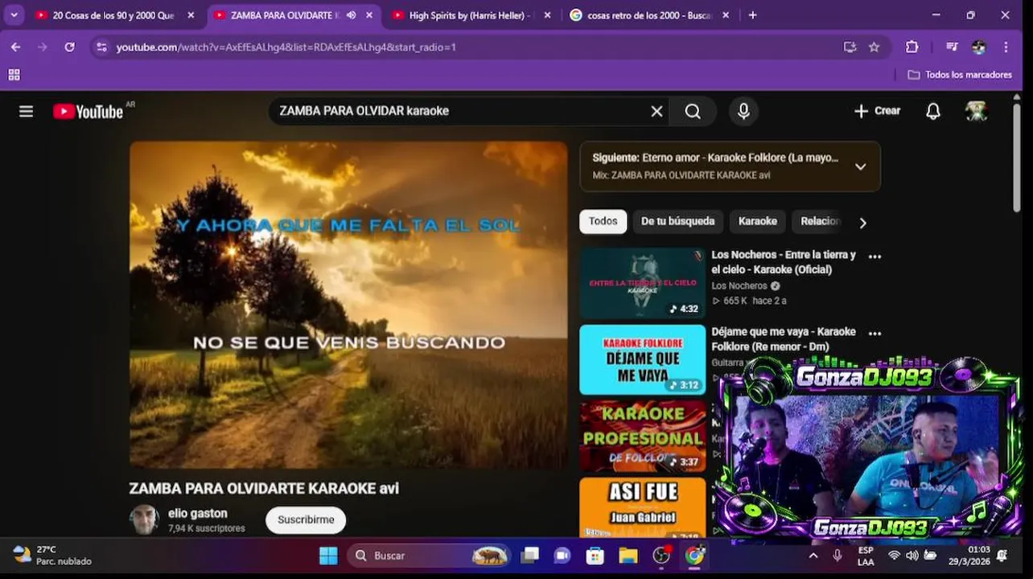Image resolution: width=1033 pixels, height=579 pixels.
Task: Click the YouTube magnifier search button
Action: (x=693, y=111)
